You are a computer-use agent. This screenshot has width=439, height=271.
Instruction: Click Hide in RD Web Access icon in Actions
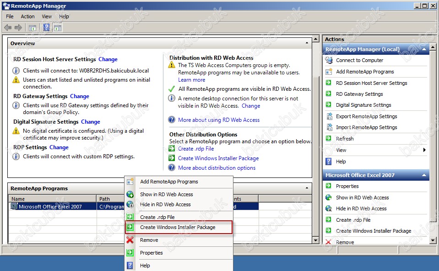point(329,208)
